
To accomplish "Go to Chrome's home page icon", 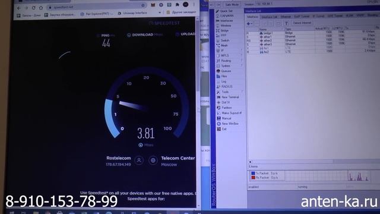I will [41, 8].
